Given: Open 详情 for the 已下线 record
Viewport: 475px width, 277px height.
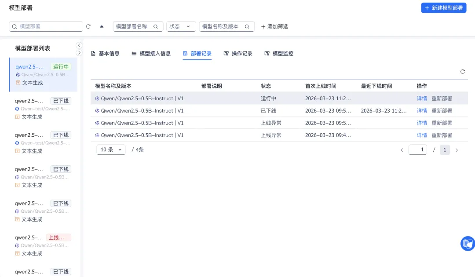Looking at the screenshot, I should tap(422, 111).
